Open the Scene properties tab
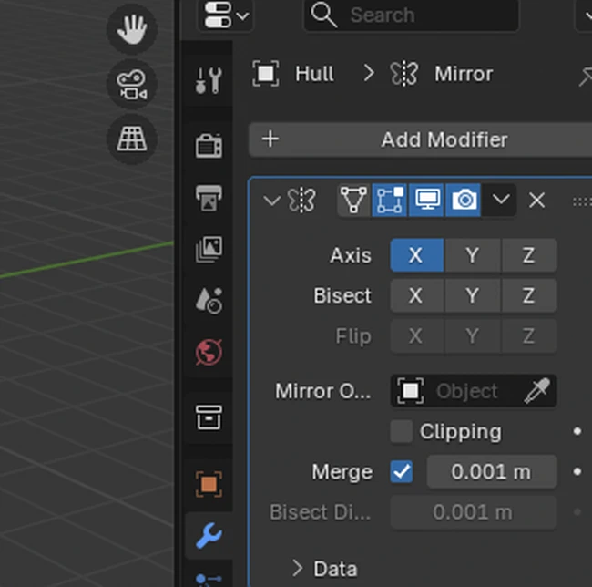 click(209, 300)
